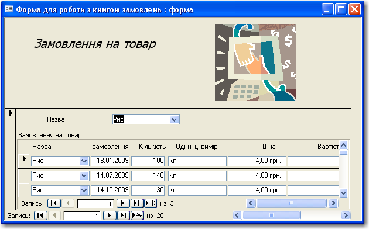Click the 4,00 грн. price in the 18.01.2009 row
Screen dimensions: 369x229
[257, 161]
